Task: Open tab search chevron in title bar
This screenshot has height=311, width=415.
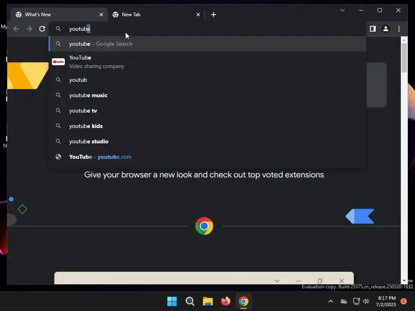Action: (x=342, y=10)
